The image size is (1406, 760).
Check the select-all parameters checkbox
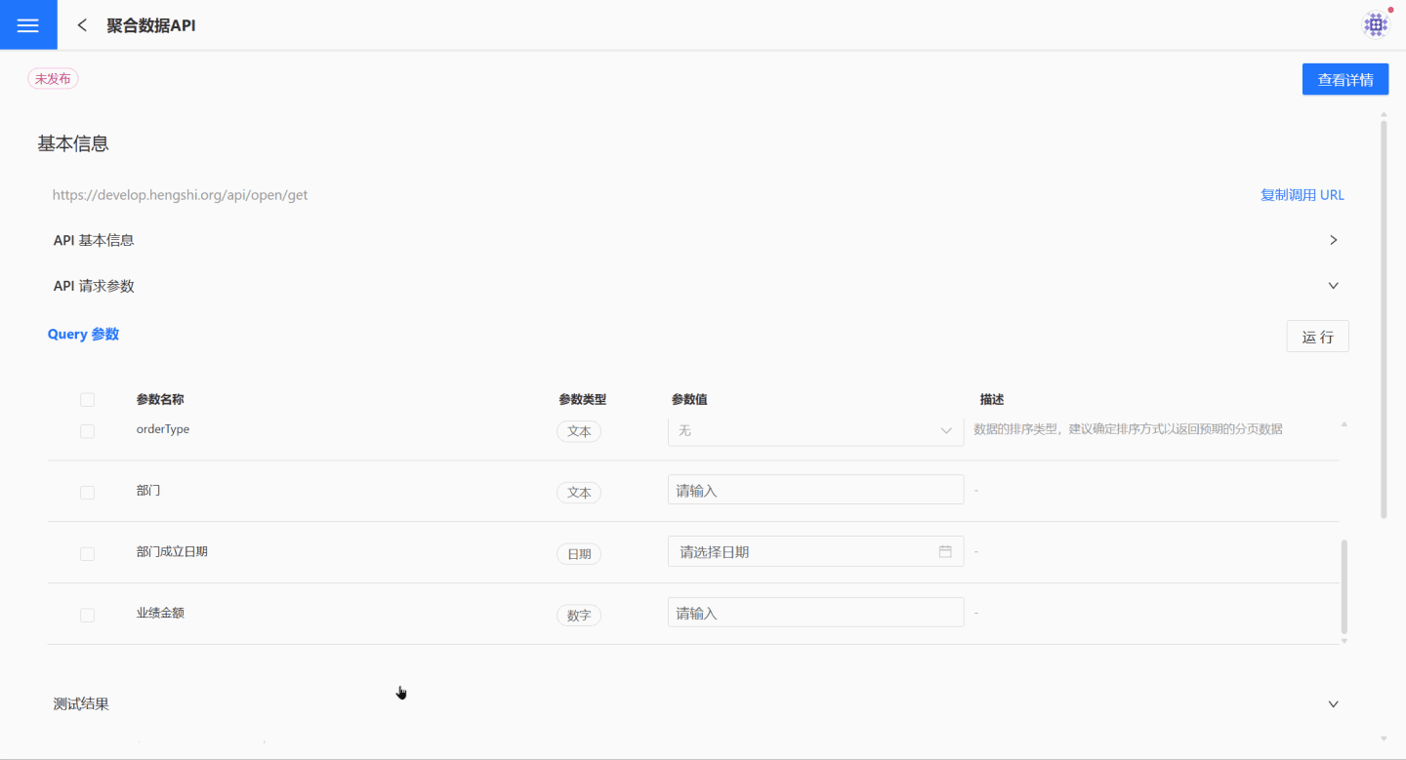88,400
